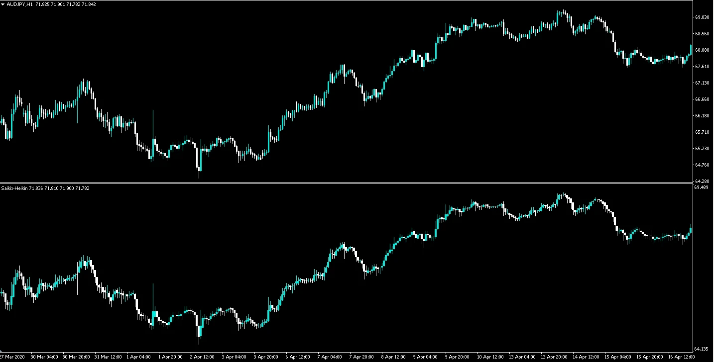Click the divider between chart and indicator window
714x362 pixels.
click(349, 183)
